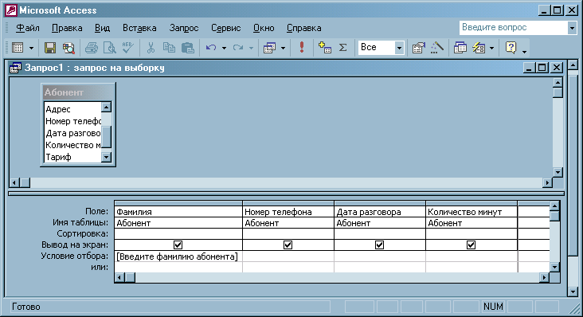Click the New Object icon

pos(479,48)
